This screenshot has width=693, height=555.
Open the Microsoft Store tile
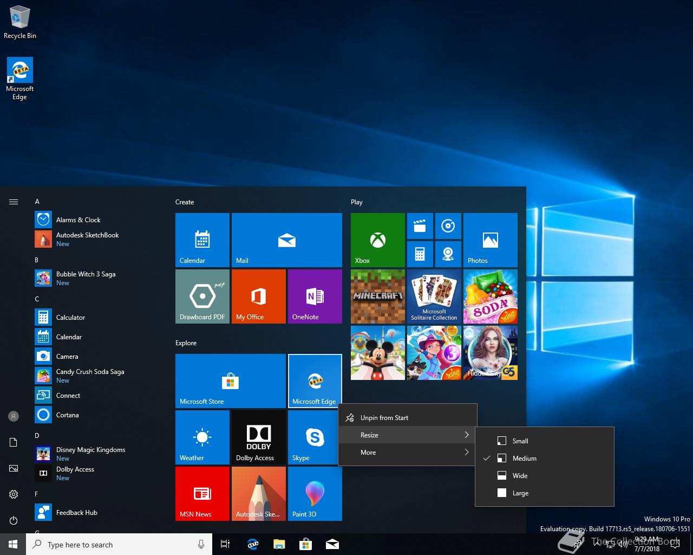click(x=231, y=381)
